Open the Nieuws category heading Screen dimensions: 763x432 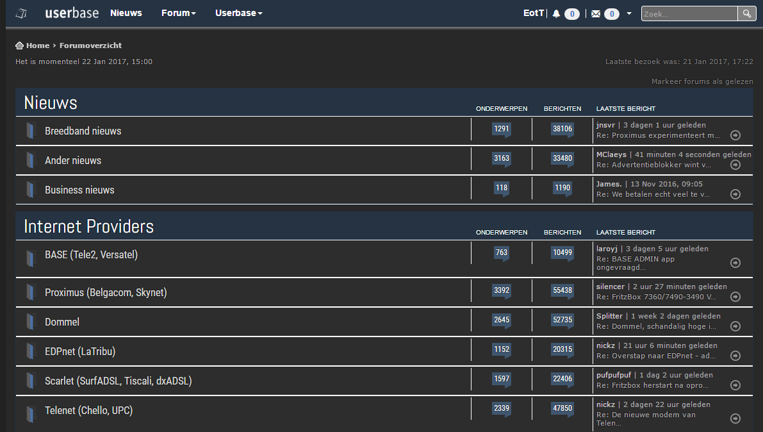[51, 103]
